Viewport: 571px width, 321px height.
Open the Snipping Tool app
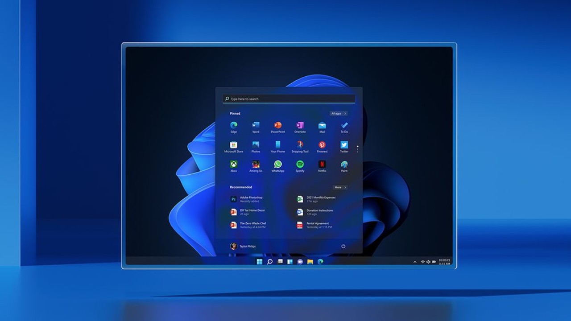point(300,145)
